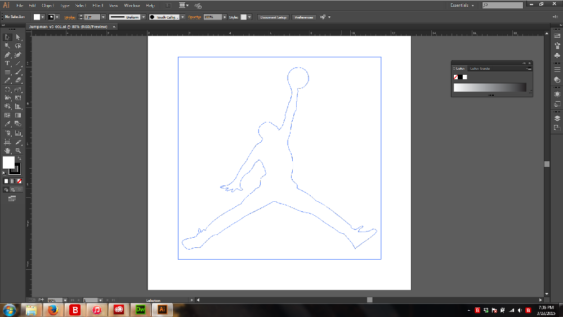Open the Window menu
The image size is (563, 317).
[x=132, y=6]
